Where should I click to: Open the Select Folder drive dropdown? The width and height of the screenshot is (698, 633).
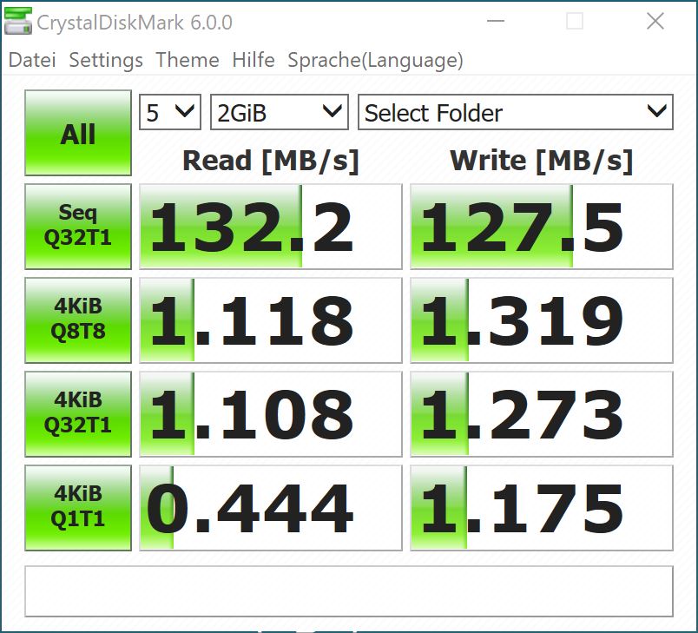[516, 112]
